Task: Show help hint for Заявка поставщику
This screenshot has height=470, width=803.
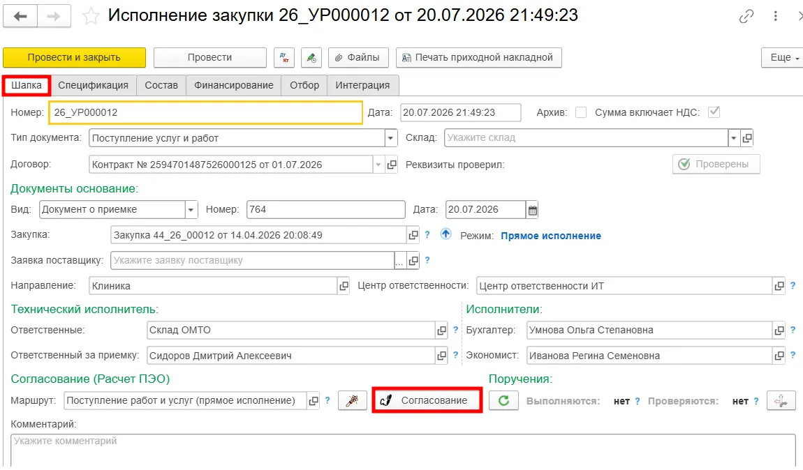Action: tap(427, 260)
